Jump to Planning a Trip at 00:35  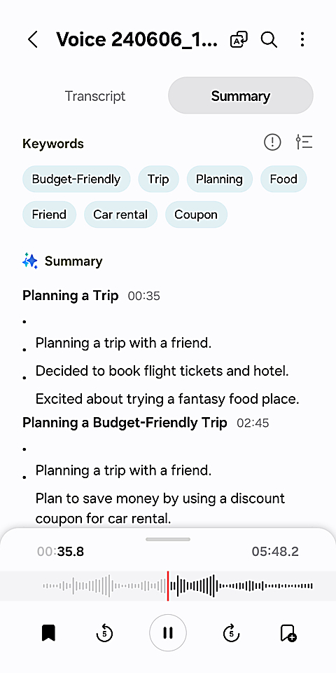coord(91,296)
